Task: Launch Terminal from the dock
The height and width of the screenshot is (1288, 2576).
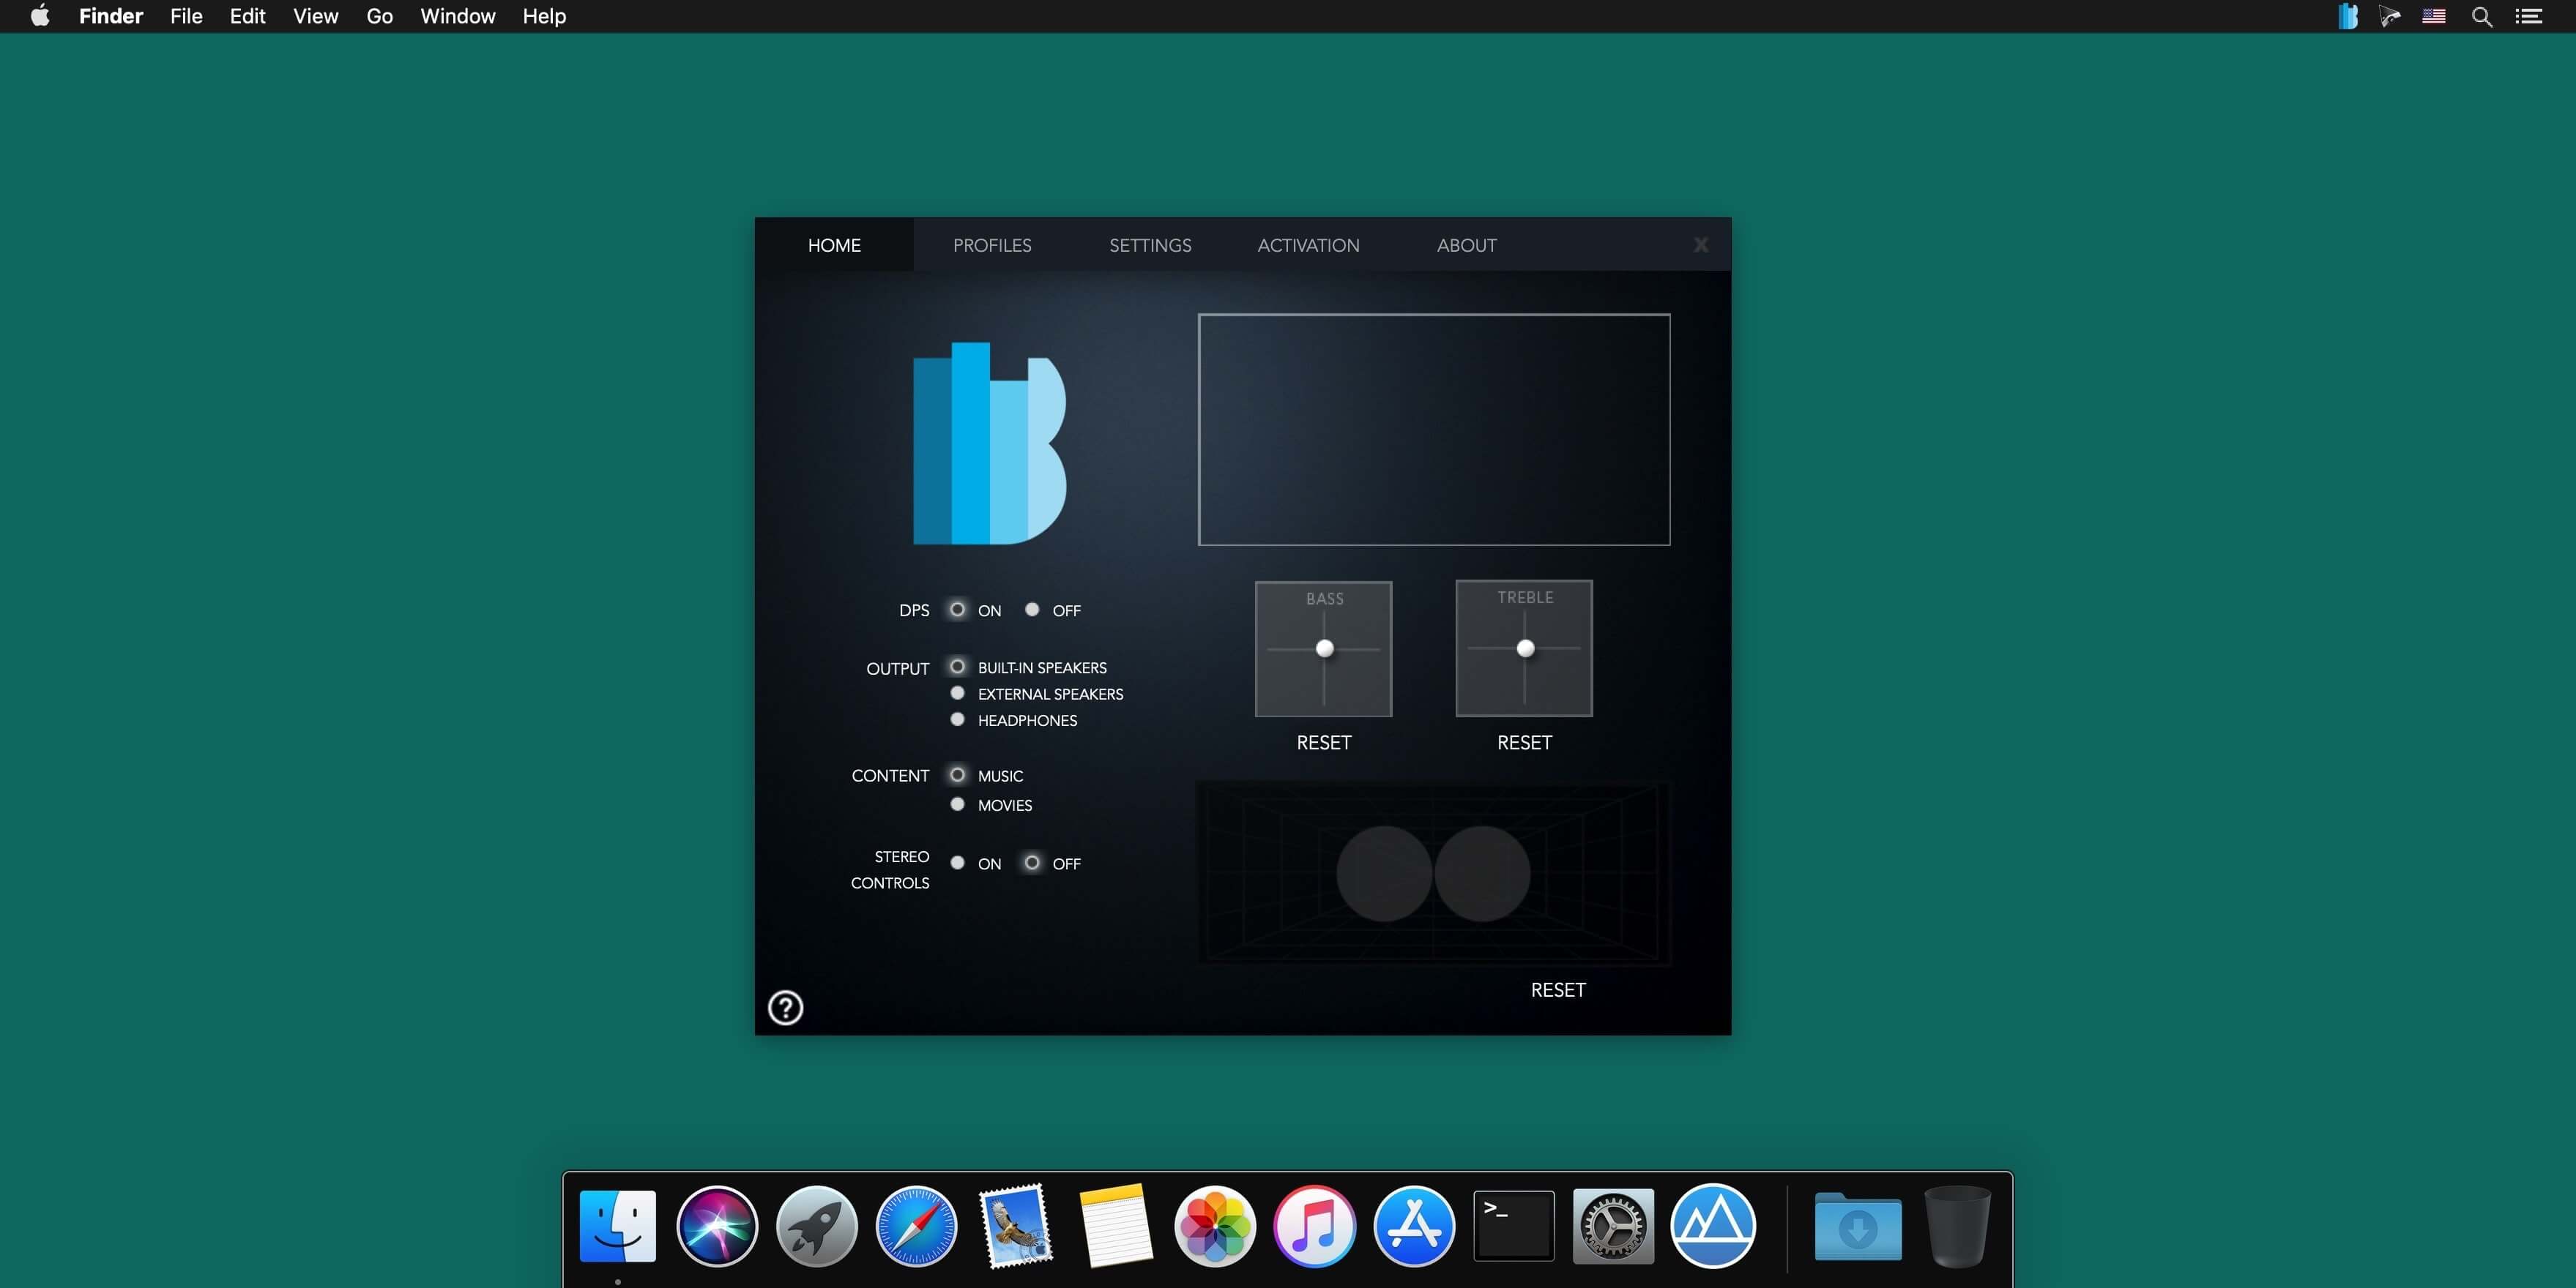Action: pos(1513,1226)
